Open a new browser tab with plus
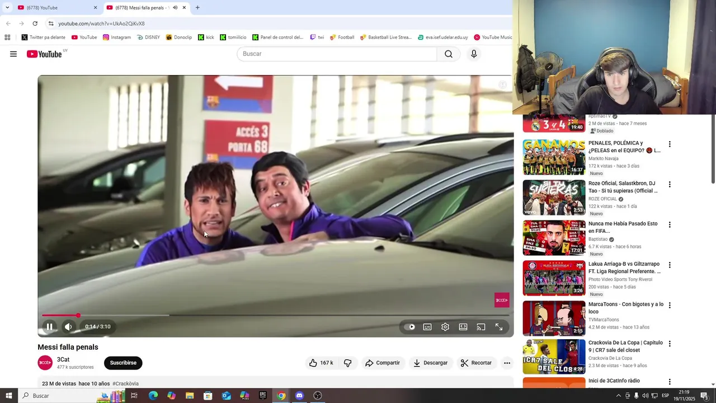This screenshot has width=716, height=403. pyautogui.click(x=197, y=8)
